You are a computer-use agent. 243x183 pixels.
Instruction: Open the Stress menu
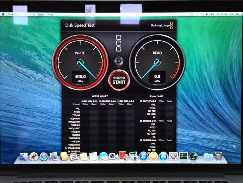click(41, 14)
